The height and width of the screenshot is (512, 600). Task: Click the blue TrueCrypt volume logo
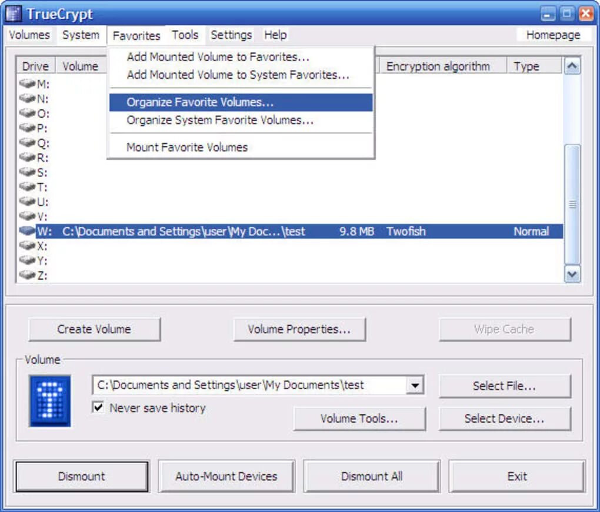click(x=50, y=401)
